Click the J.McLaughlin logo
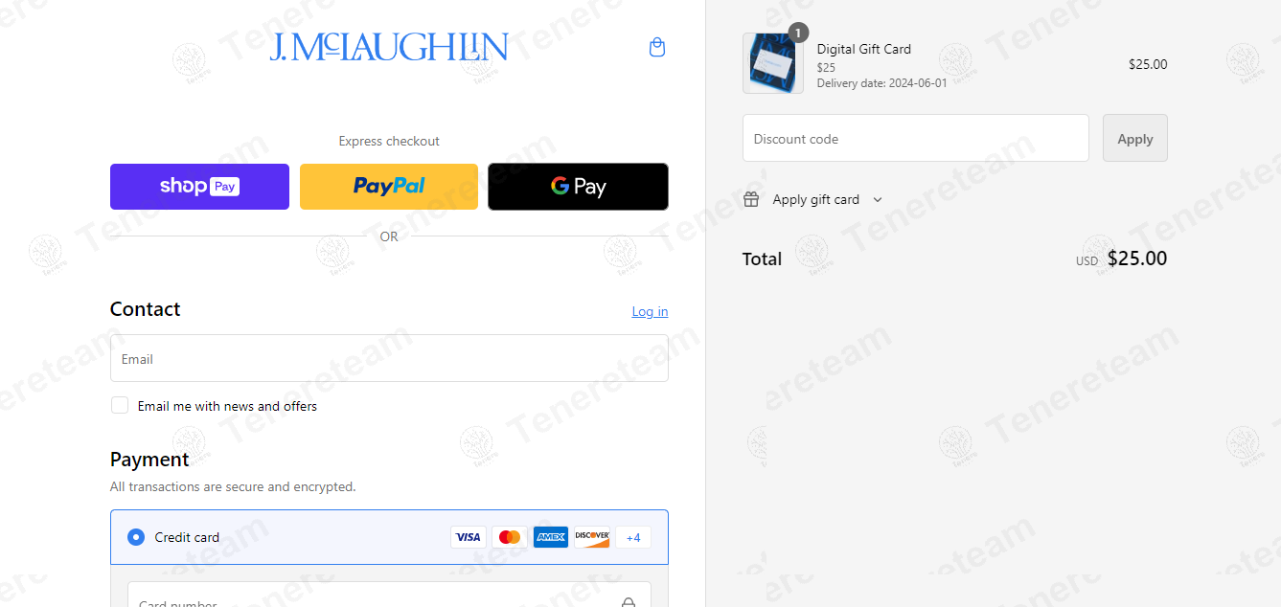 [389, 47]
